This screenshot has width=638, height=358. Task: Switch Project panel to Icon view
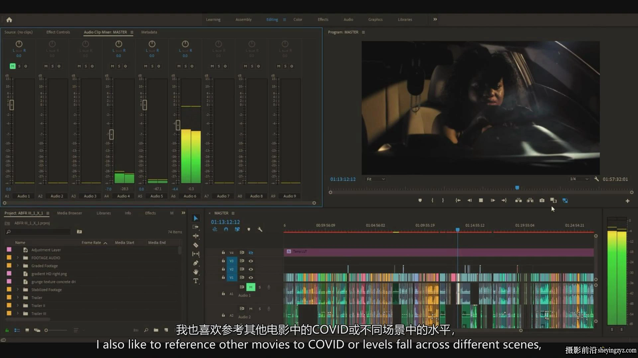click(27, 330)
